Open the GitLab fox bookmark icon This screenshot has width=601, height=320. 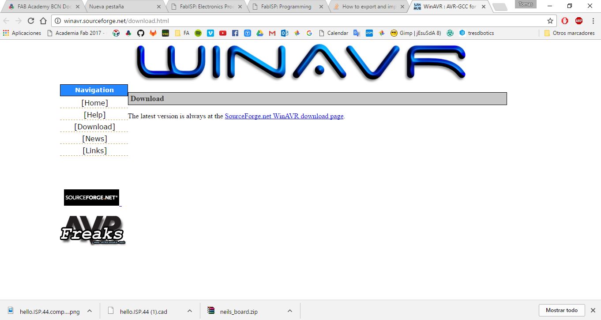[x=153, y=33]
